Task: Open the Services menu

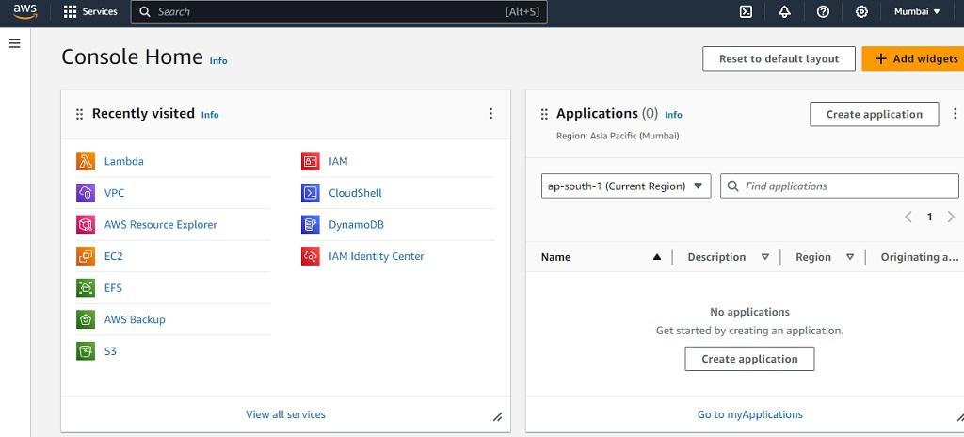Action: (x=90, y=11)
